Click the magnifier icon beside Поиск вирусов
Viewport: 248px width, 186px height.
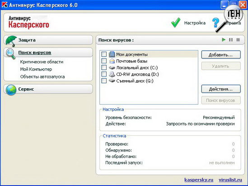pos(11,53)
